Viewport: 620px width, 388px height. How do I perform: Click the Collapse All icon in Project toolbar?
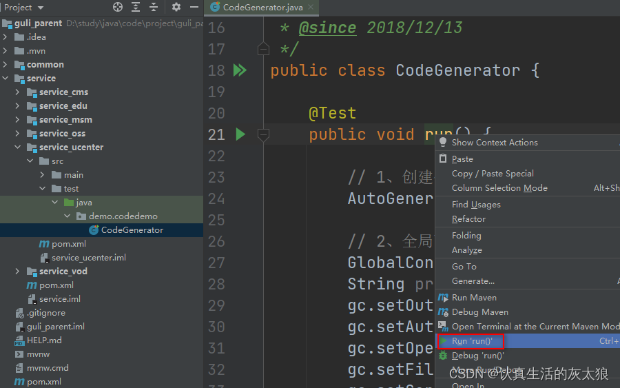[x=154, y=7]
